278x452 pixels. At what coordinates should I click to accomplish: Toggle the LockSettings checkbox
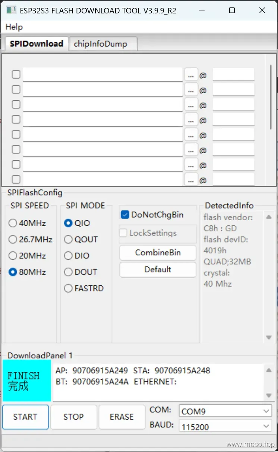click(x=123, y=233)
